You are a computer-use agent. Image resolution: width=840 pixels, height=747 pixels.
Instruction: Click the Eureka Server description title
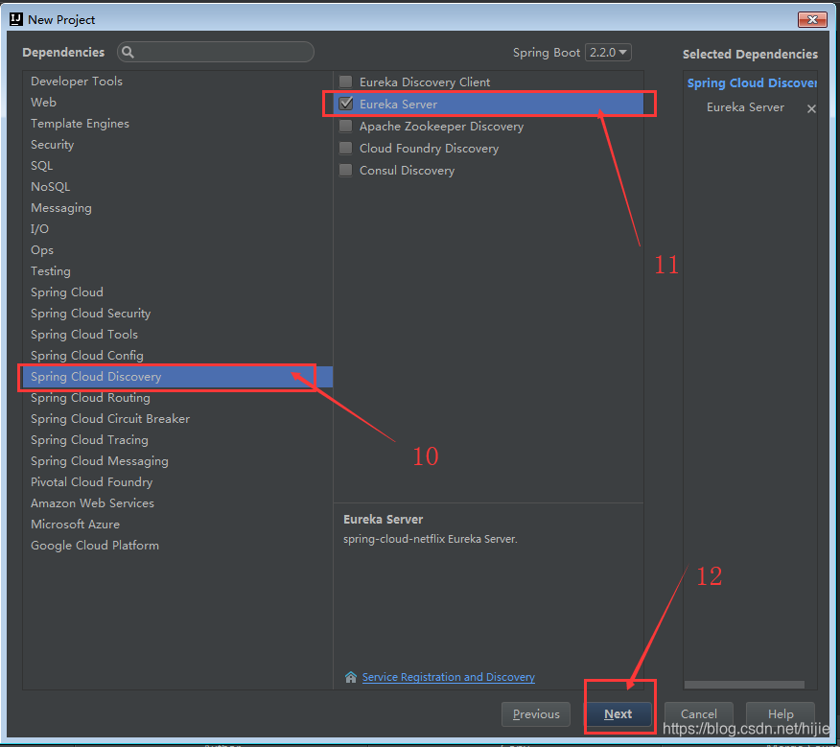(x=383, y=520)
